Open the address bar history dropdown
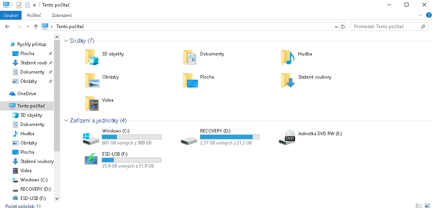 pos(336,27)
